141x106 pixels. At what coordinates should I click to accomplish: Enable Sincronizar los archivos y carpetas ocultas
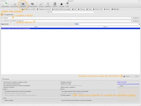coord(3,82)
